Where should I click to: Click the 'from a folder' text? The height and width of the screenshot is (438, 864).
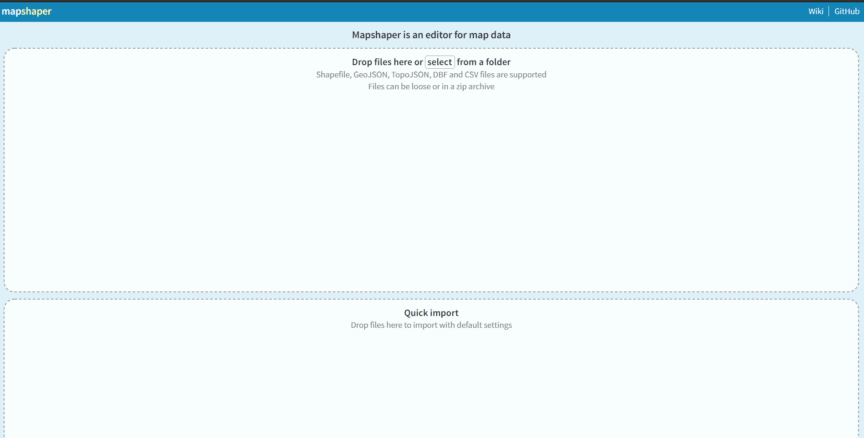pyautogui.click(x=483, y=62)
